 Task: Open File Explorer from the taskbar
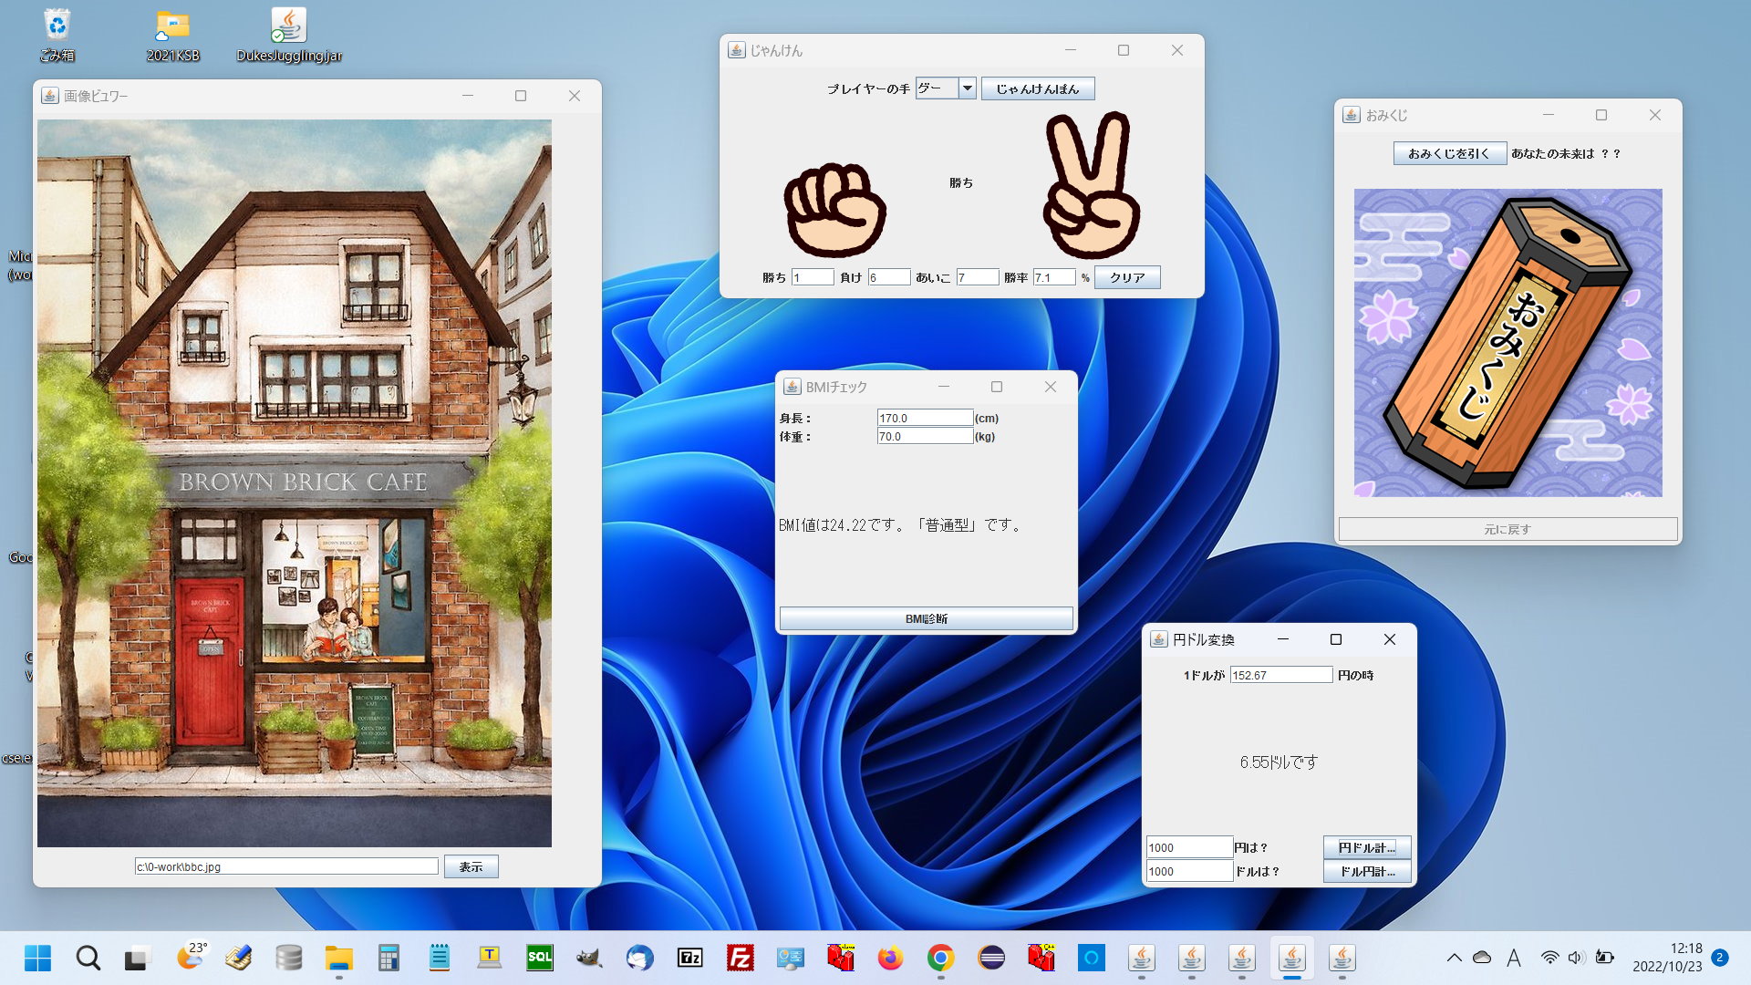339,958
